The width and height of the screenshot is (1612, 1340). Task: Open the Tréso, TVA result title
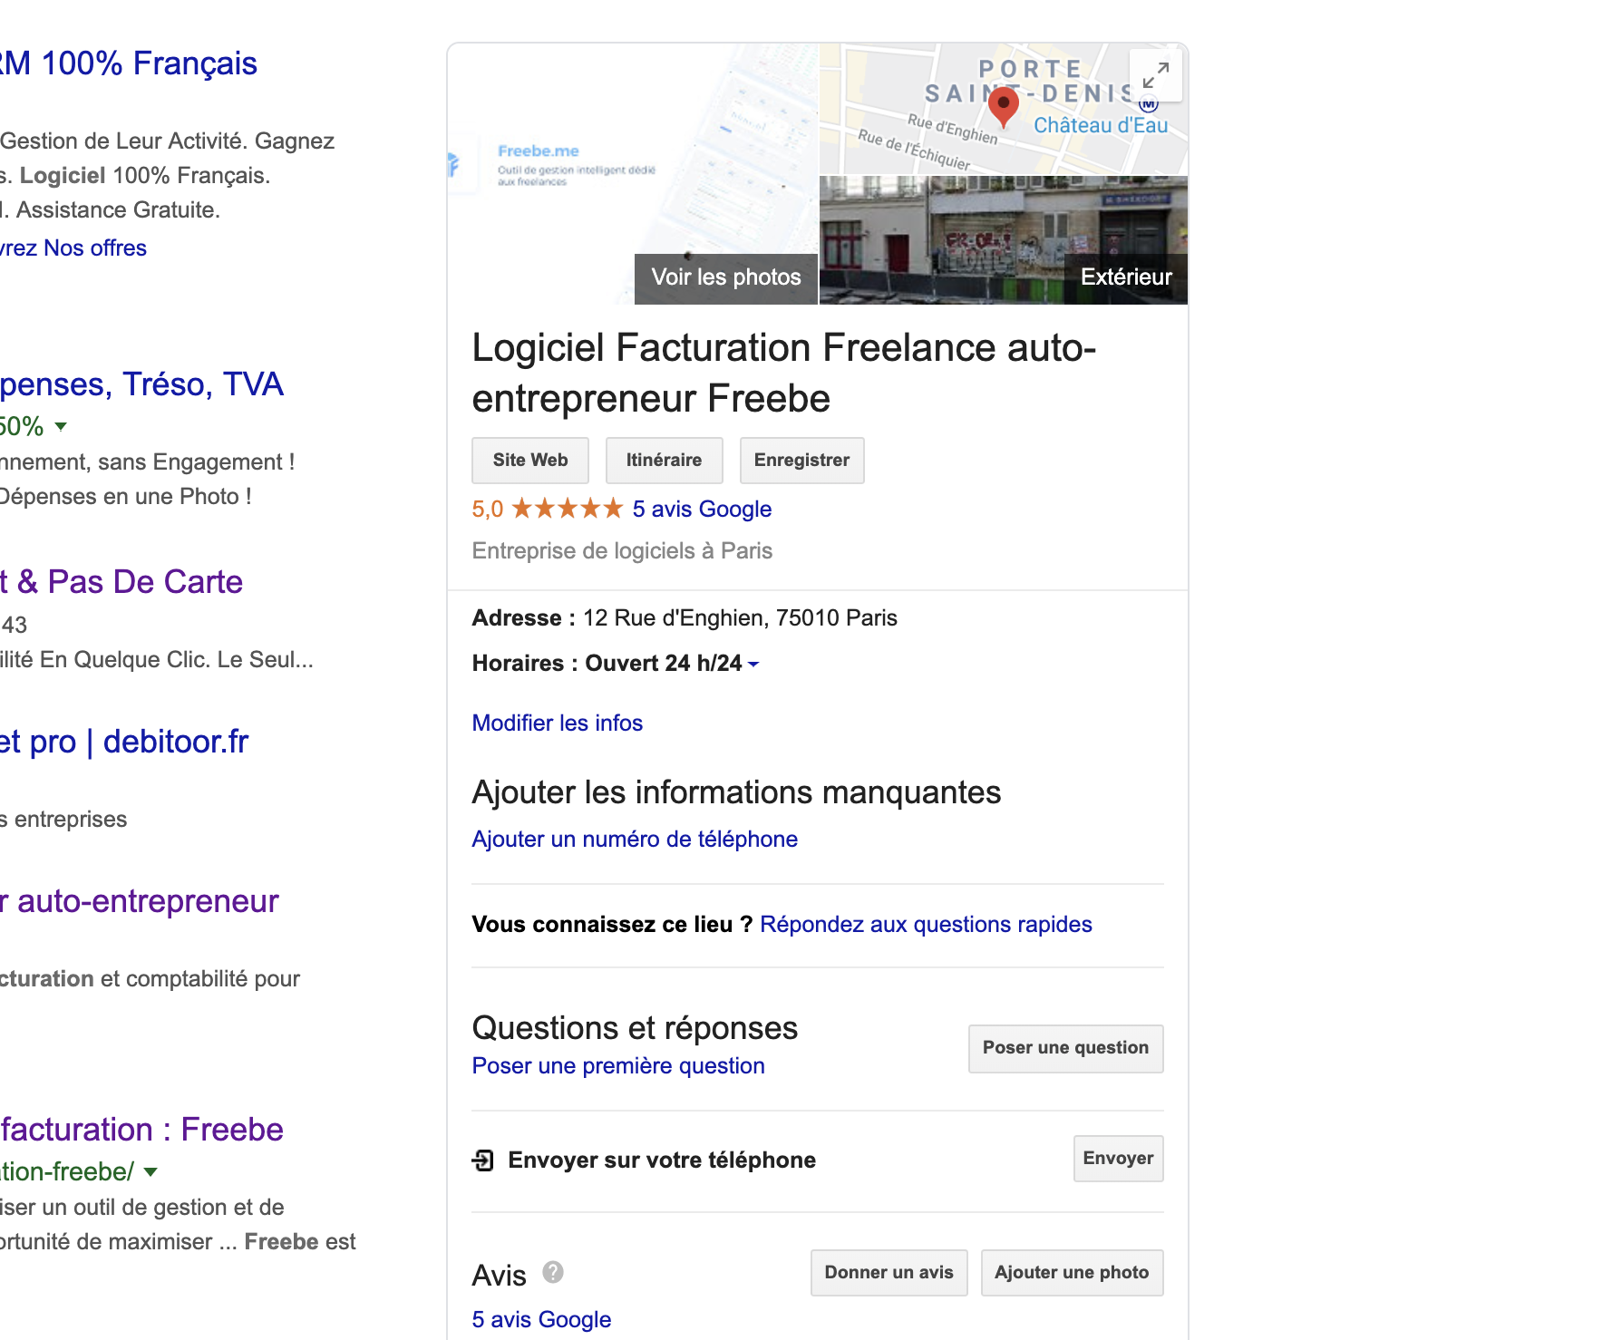click(141, 384)
